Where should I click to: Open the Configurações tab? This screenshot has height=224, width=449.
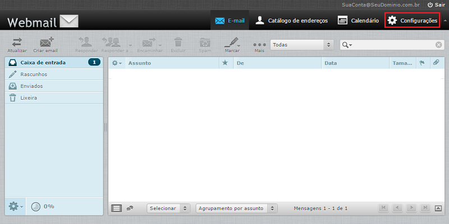pyautogui.click(x=412, y=21)
